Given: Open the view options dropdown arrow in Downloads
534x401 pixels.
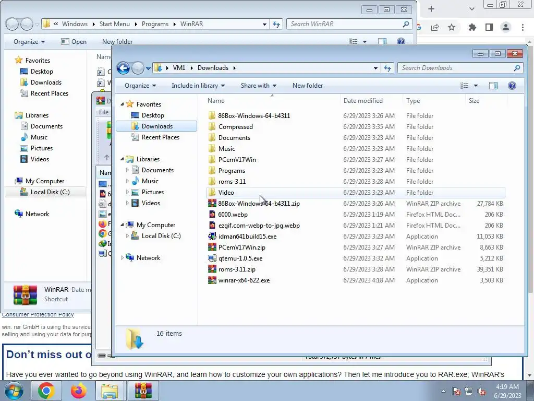Looking at the screenshot, I should point(476,86).
